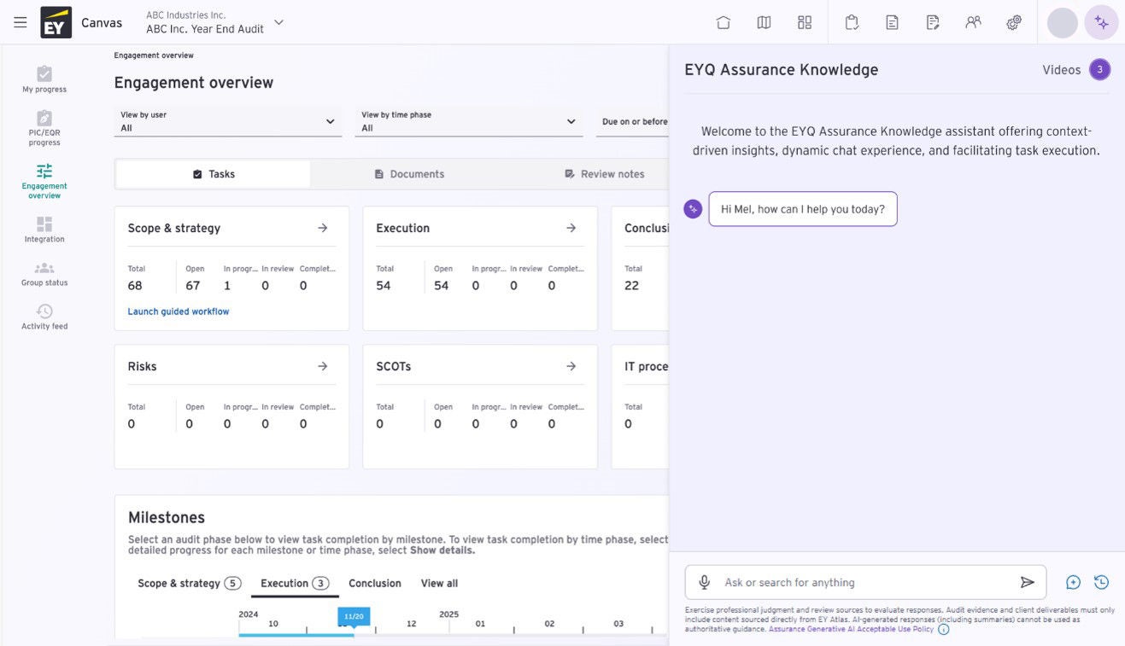1125x646 pixels.
Task: Go to My progress in sidebar
Action: click(x=44, y=79)
